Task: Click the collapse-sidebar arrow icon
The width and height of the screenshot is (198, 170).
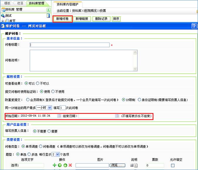Action: 49,10
